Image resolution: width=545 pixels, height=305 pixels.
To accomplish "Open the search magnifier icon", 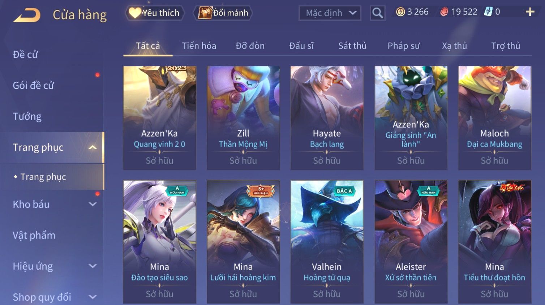I will tap(378, 13).
